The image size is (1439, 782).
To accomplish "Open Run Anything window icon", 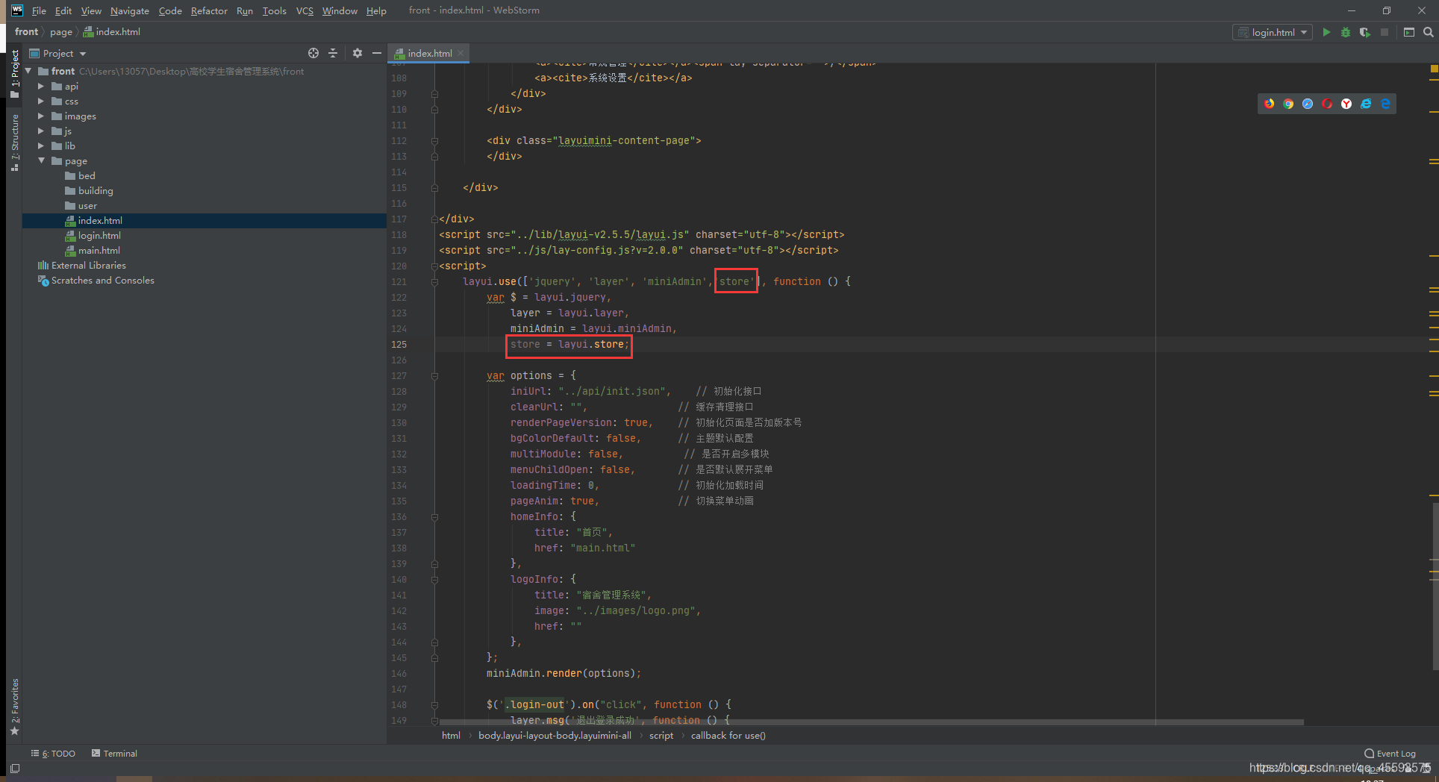I will click(1409, 32).
